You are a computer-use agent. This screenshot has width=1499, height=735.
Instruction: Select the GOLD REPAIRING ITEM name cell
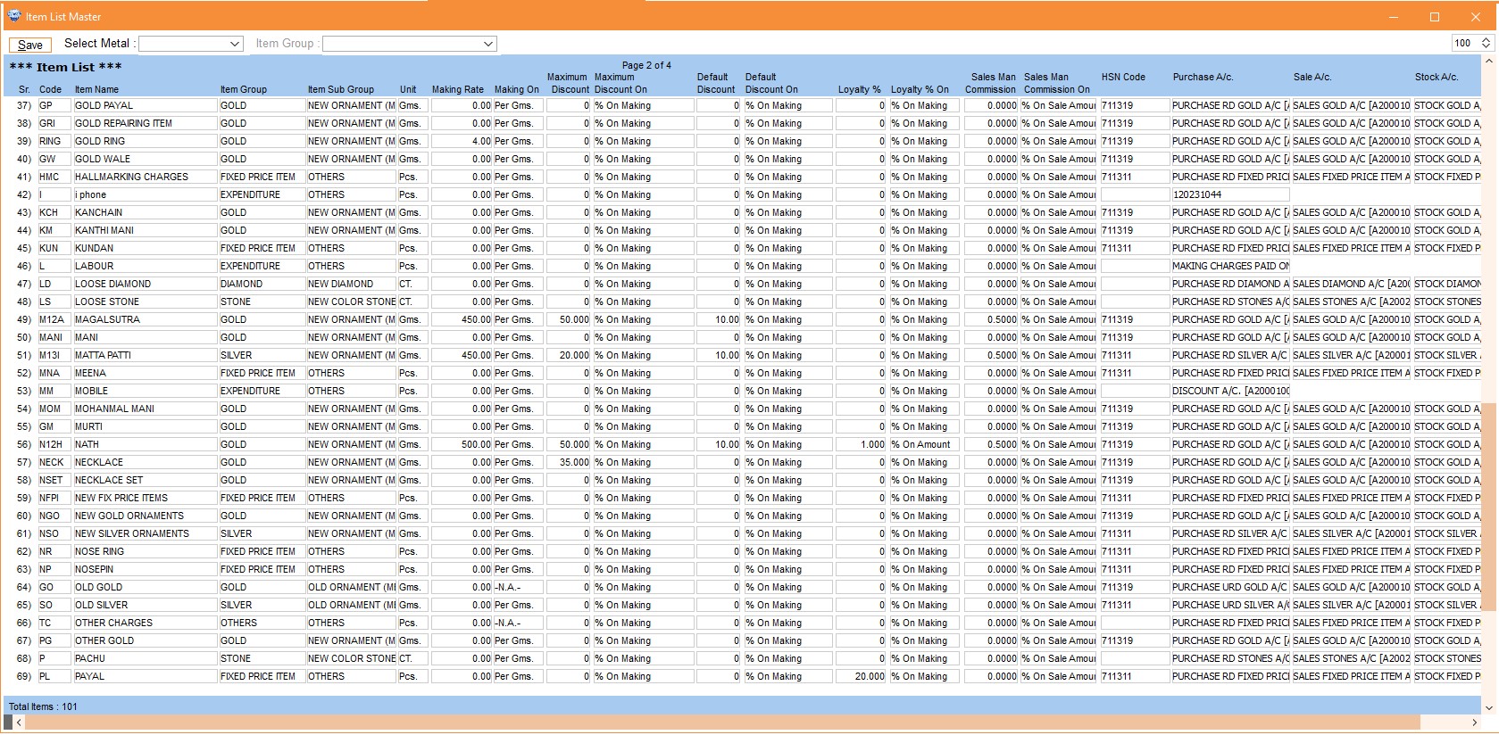click(x=146, y=123)
